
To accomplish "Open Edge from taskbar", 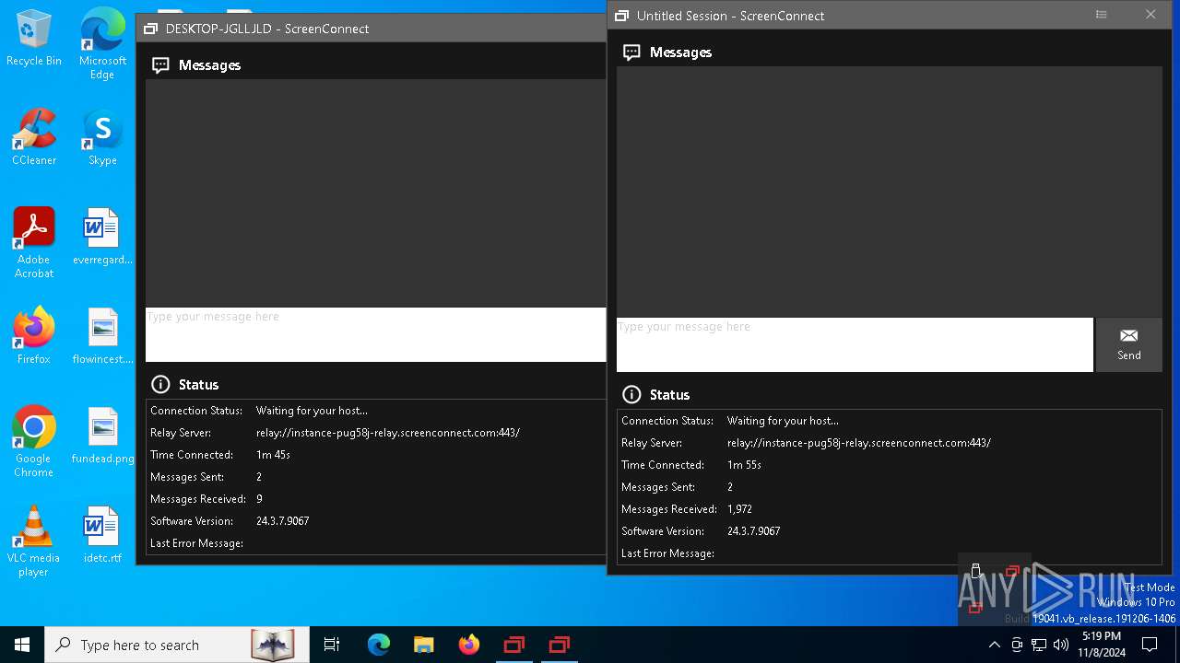I will pos(379,645).
